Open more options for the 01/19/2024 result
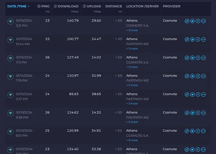The image size is (216, 154). click(x=203, y=21)
